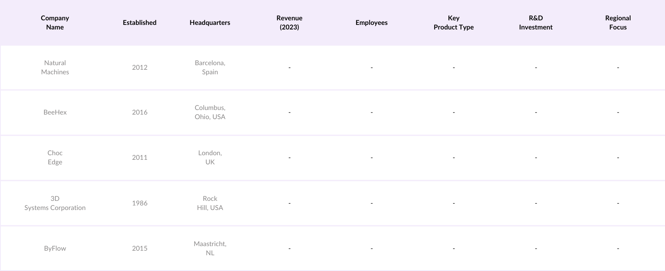The image size is (665, 271).
Task: Sort by the Established column header
Action: (x=140, y=22)
